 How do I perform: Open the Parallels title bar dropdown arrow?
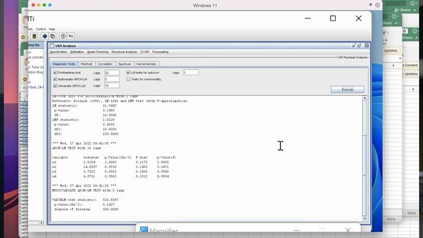[370, 5]
